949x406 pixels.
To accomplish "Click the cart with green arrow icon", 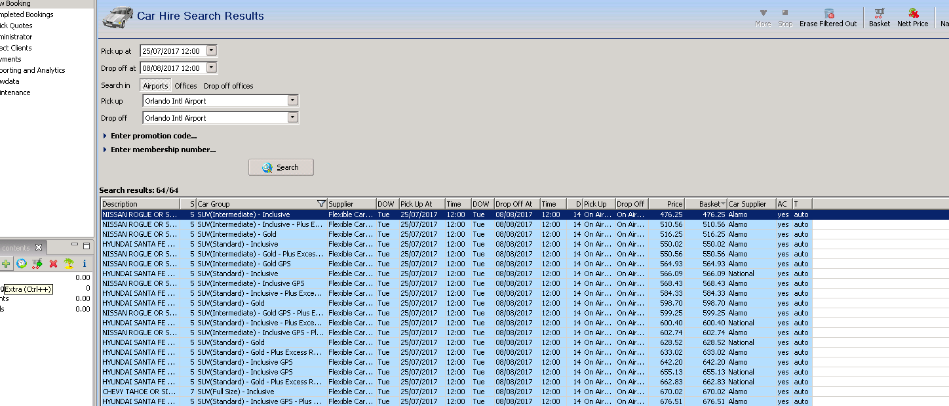I will click(x=37, y=264).
